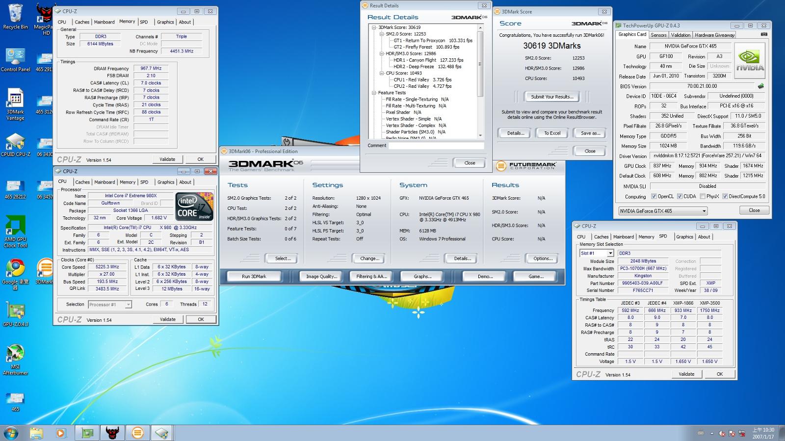Collapse the 3DMark Score: 30619 tree node
The width and height of the screenshot is (785, 441).
point(374,27)
